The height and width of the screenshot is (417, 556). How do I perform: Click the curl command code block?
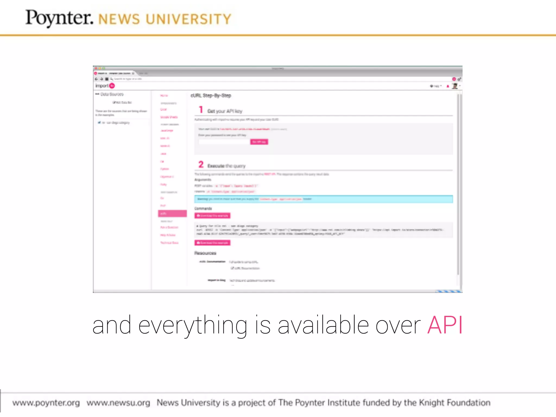pos(324,230)
